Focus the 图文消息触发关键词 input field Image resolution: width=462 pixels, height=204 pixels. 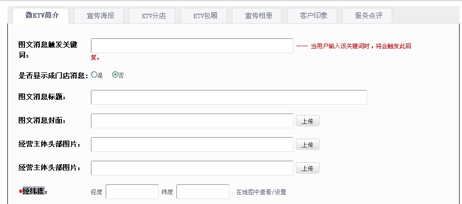192,46
